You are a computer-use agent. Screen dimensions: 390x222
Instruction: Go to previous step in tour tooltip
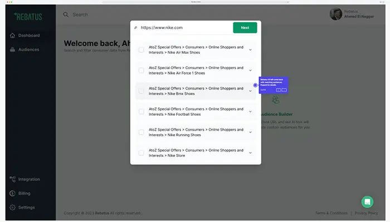pyautogui.click(x=279, y=90)
